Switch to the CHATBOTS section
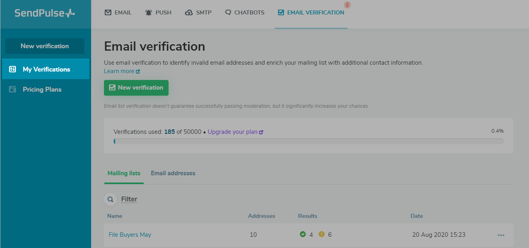The image size is (529, 248). pyautogui.click(x=244, y=12)
